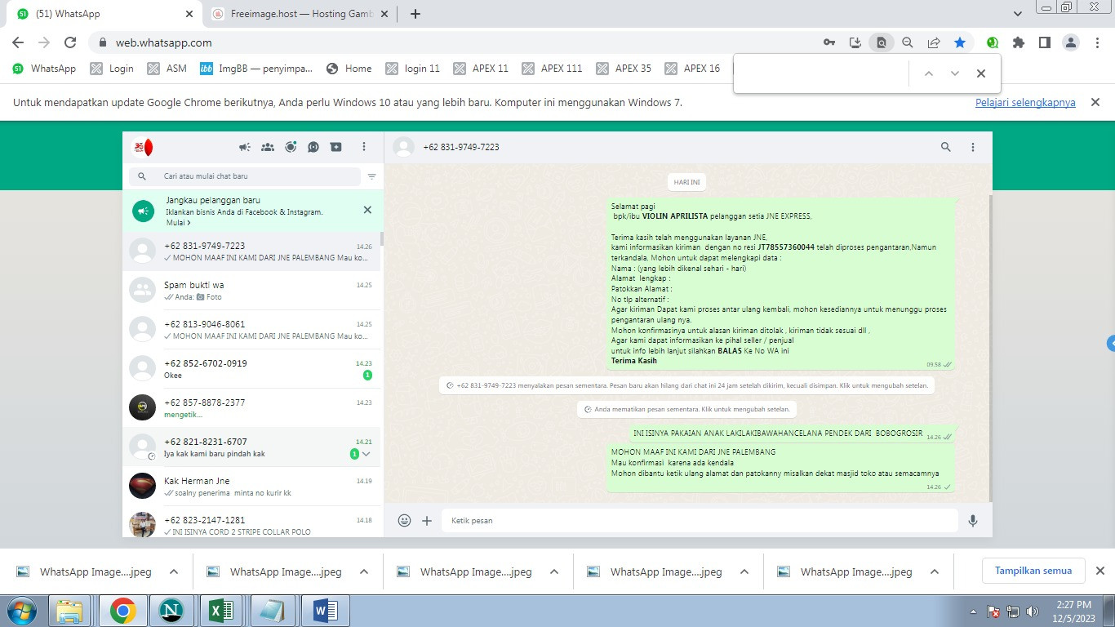1115x627 pixels.
Task: Open Excel from the taskbar
Action: (x=222, y=611)
